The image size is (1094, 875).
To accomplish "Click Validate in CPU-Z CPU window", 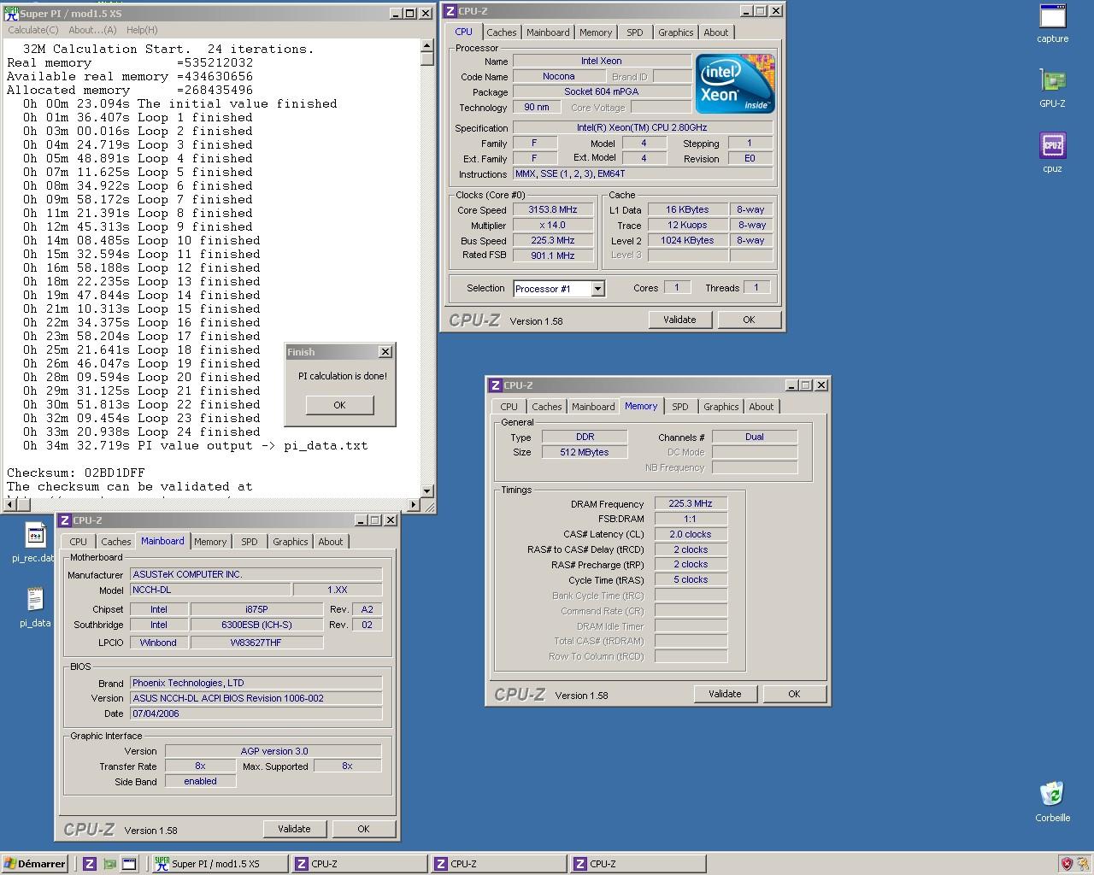I will (679, 320).
